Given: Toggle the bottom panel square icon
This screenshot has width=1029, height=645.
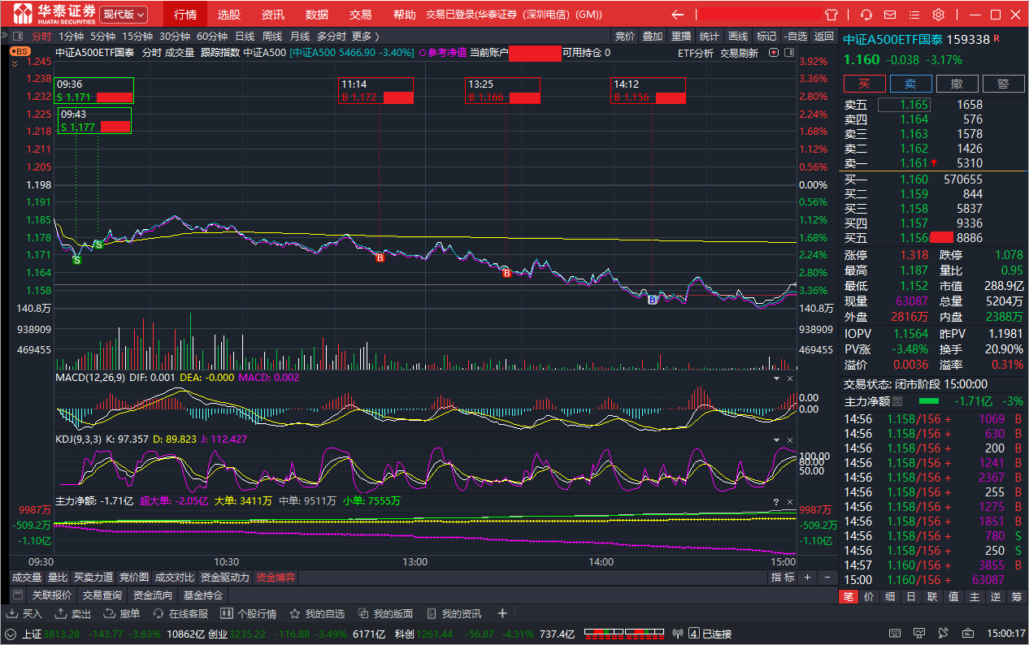Looking at the screenshot, I should (x=18, y=595).
